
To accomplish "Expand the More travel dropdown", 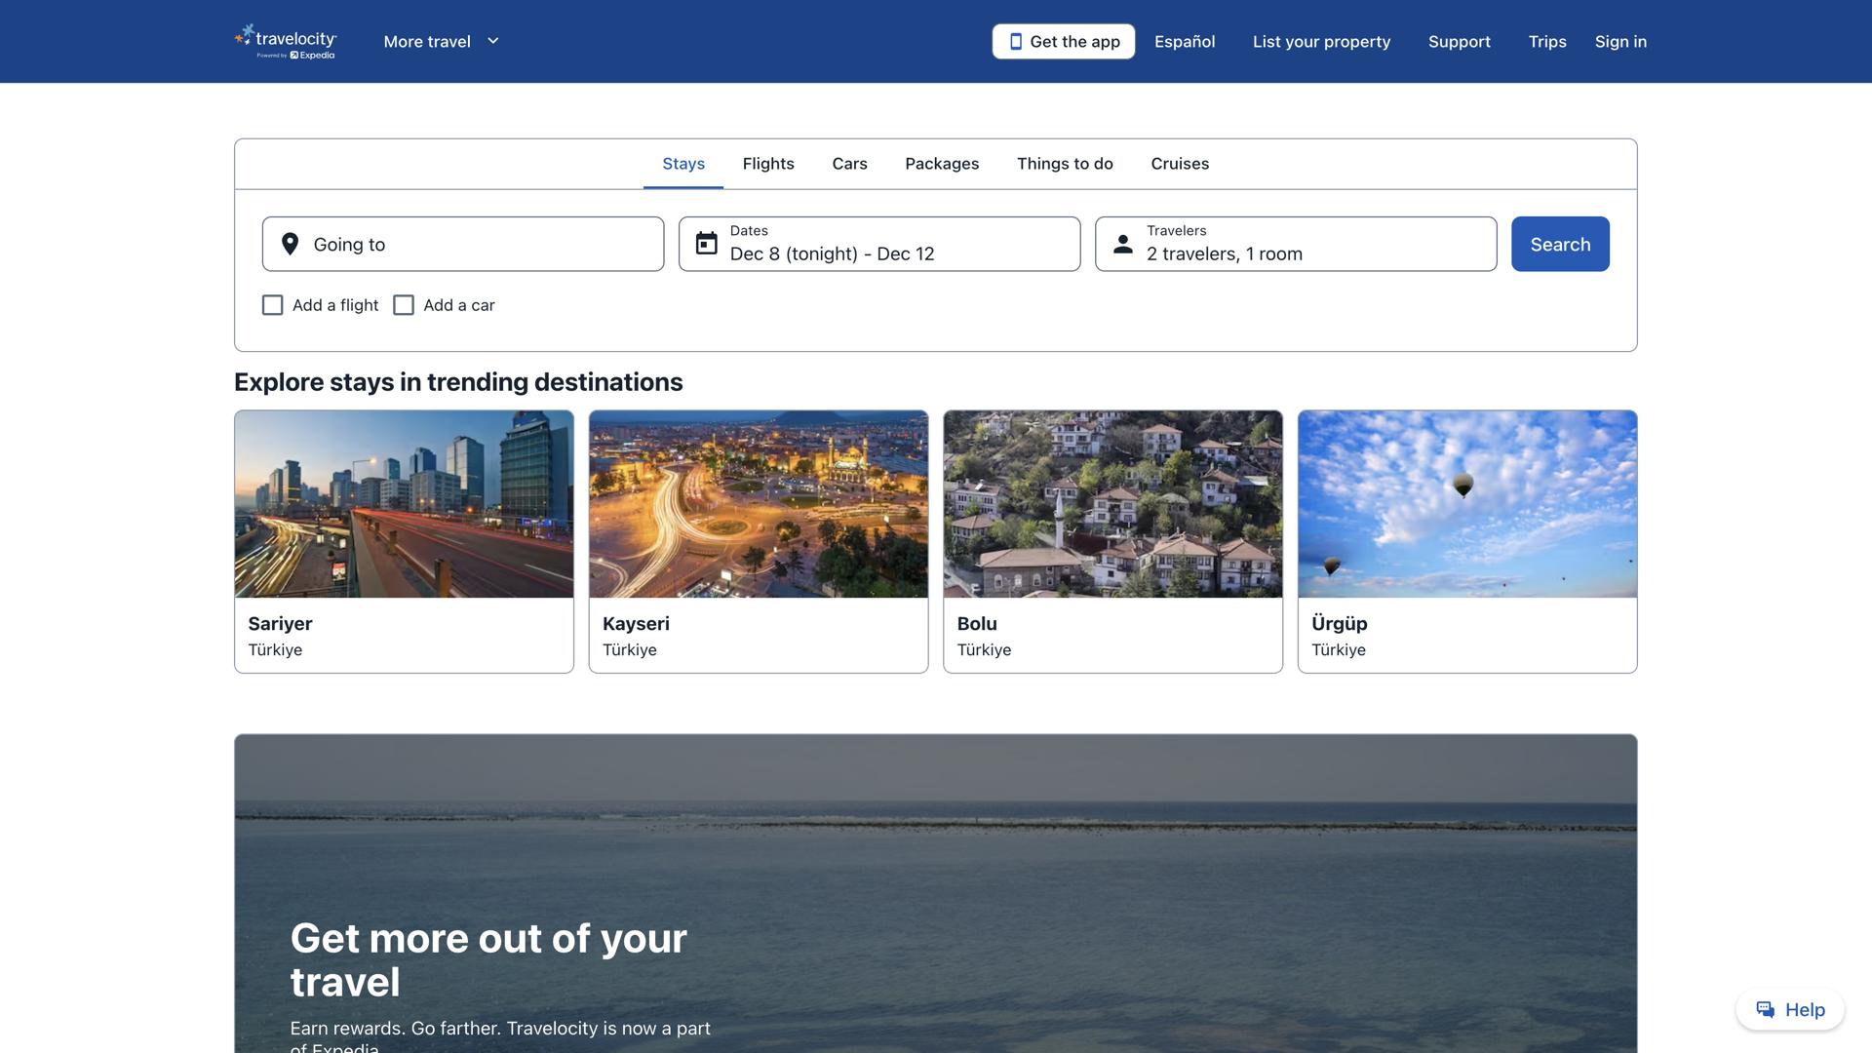I will (441, 41).
